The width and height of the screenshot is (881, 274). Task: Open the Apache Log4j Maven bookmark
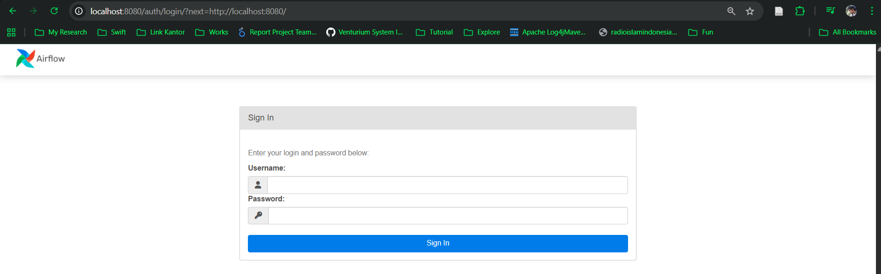[x=548, y=32]
